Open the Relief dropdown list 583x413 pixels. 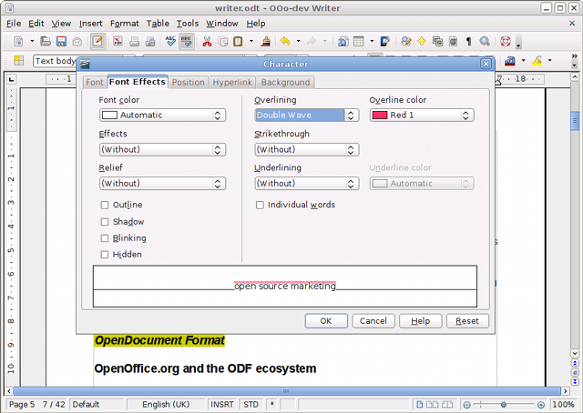(162, 183)
